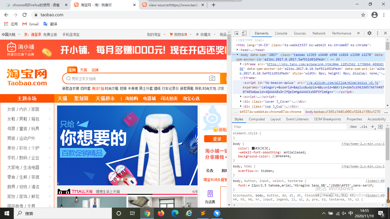Image resolution: width=390 pixels, height=219 pixels.
Task: Open the aplus_v2.js script source link
Action: [343, 83]
